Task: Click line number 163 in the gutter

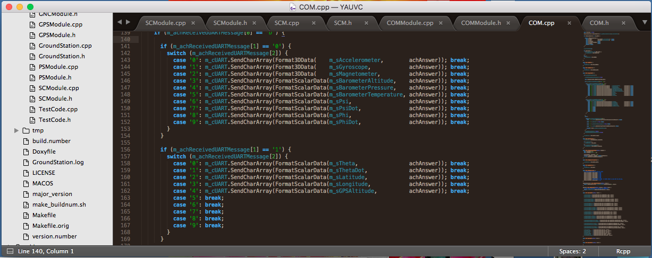Action: [x=125, y=198]
